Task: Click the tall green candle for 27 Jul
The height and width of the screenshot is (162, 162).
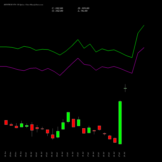Action: coord(120,122)
